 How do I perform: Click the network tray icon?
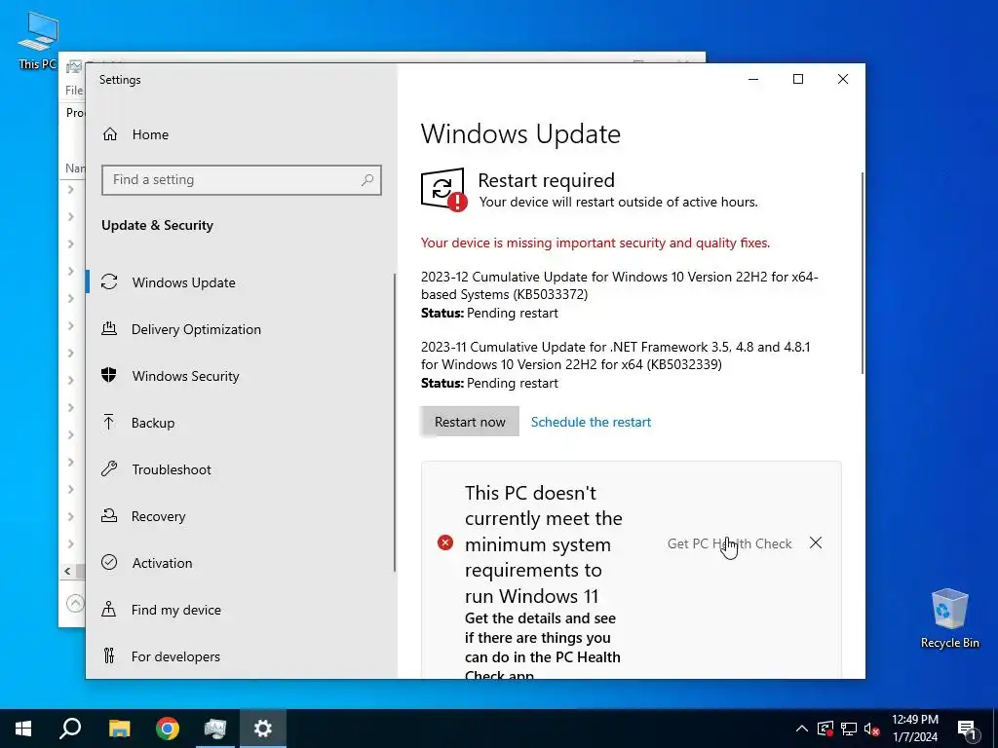tap(849, 729)
